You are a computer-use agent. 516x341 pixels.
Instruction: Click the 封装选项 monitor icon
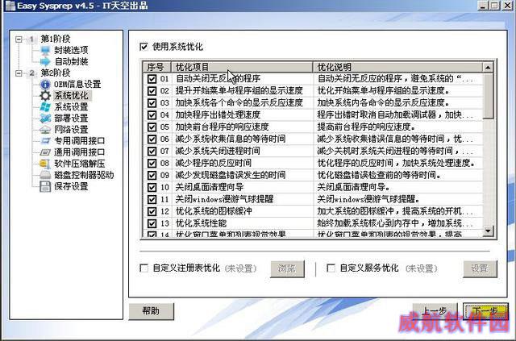[45, 50]
